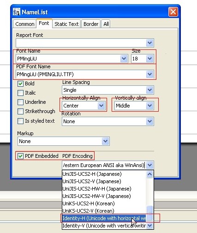Image resolution: width=197 pixels, height=233 pixels.
Task: Open the All tab
Action: click(106, 24)
